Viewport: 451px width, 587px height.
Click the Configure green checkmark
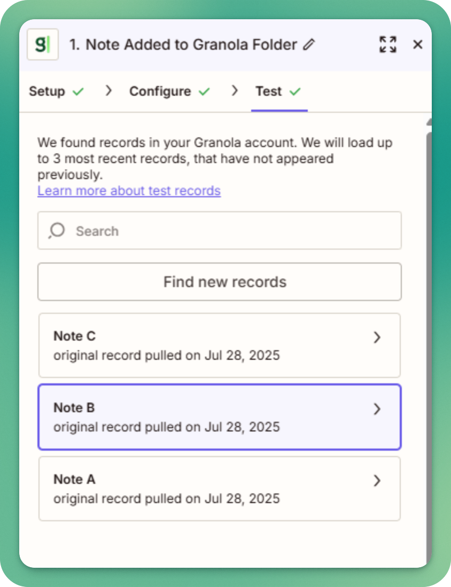[204, 92]
